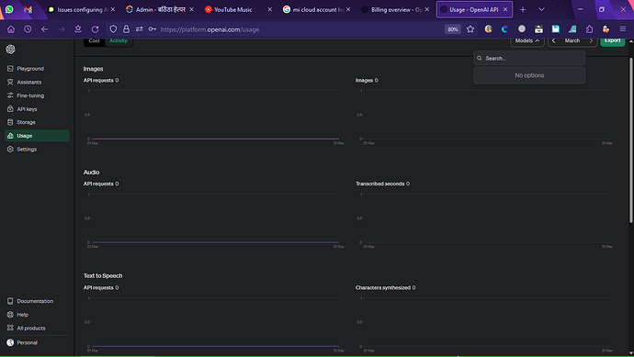634x357 pixels.
Task: Go back to previous page
Action: click(44, 29)
